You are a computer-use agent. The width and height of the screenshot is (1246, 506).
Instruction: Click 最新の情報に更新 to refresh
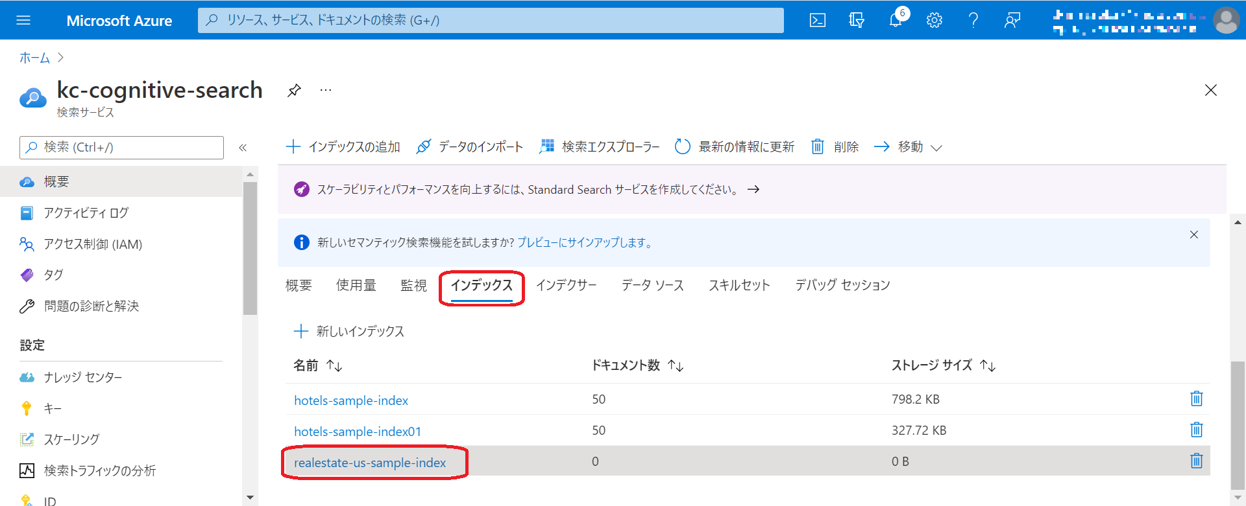click(x=735, y=147)
